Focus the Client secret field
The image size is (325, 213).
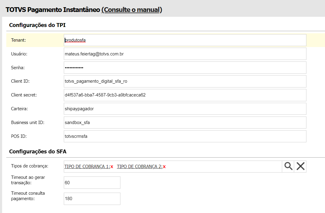[185, 95]
